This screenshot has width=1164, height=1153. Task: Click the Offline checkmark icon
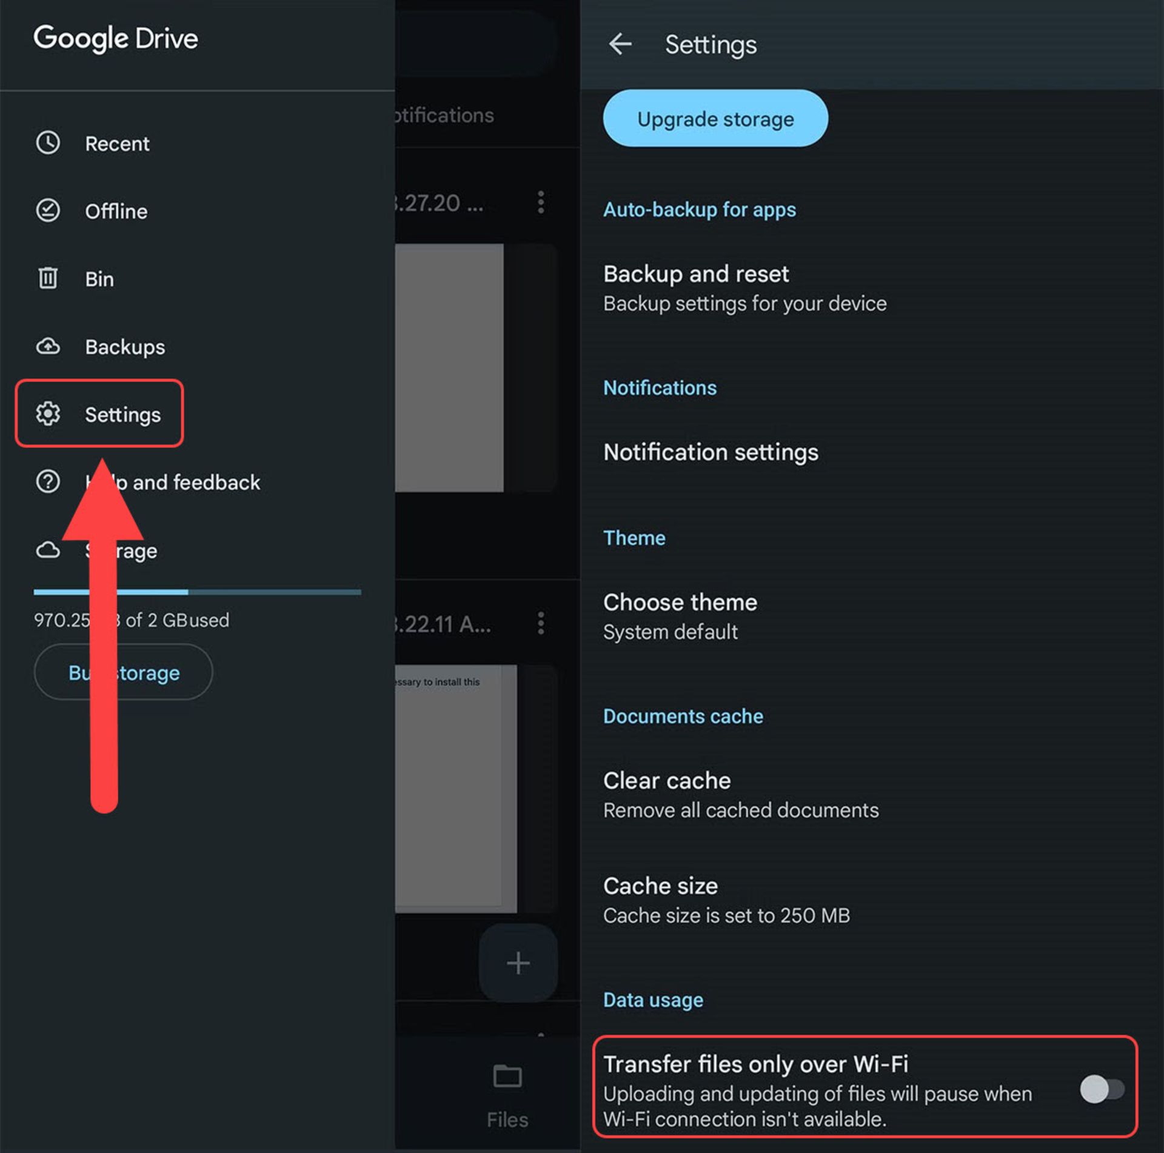click(48, 210)
